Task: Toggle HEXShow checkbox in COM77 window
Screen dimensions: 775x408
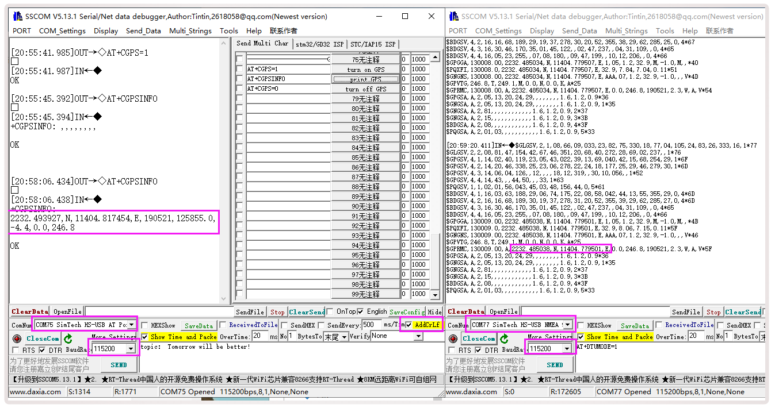Action: pyautogui.click(x=581, y=325)
